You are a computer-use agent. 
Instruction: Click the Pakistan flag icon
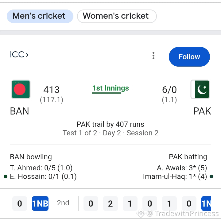(x=200, y=89)
